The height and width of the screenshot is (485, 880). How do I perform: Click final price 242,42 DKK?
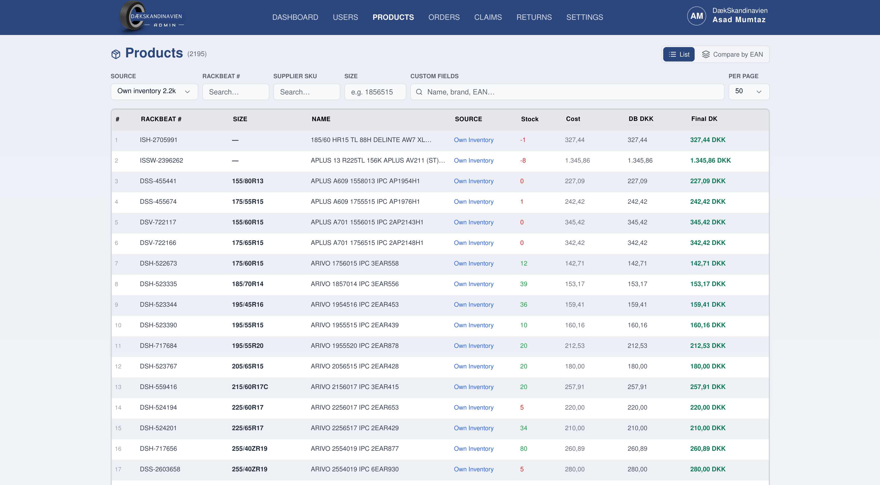click(708, 202)
